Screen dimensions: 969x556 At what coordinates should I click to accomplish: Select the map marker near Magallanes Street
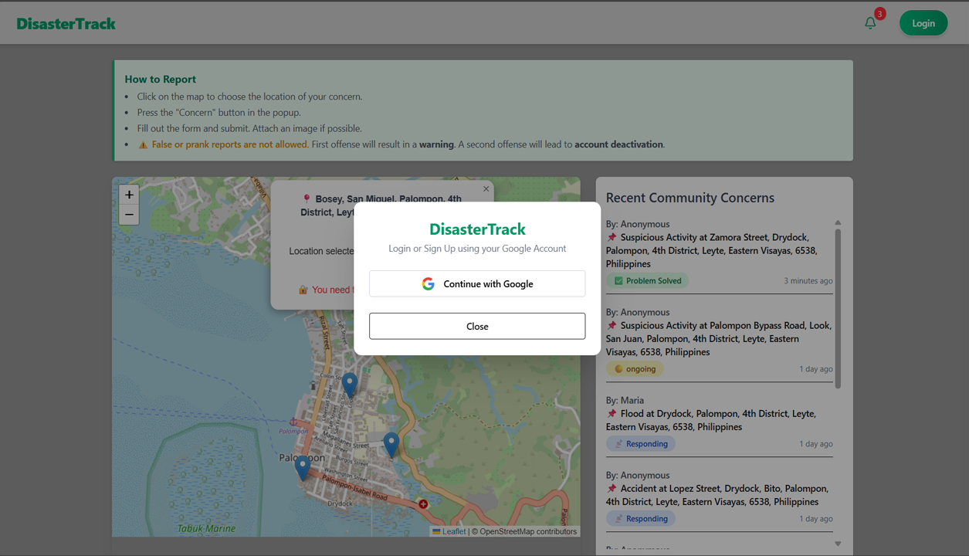coord(391,443)
